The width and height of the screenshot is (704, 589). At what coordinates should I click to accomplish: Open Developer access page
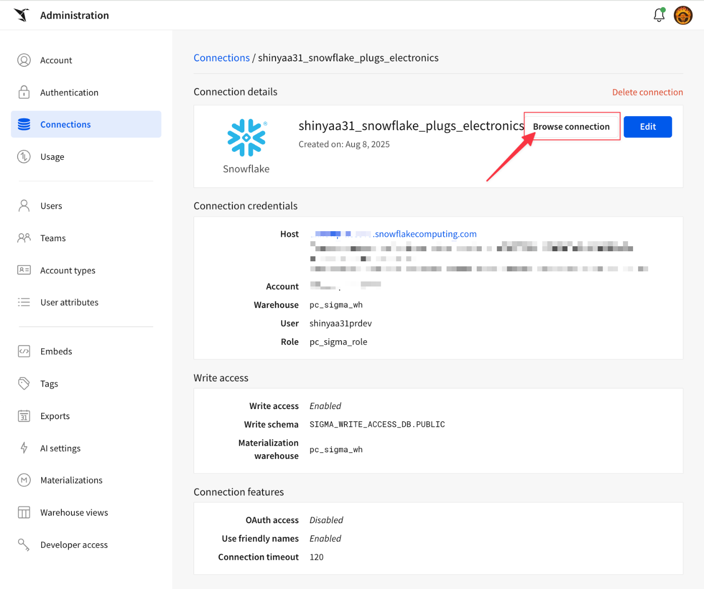pos(86,545)
